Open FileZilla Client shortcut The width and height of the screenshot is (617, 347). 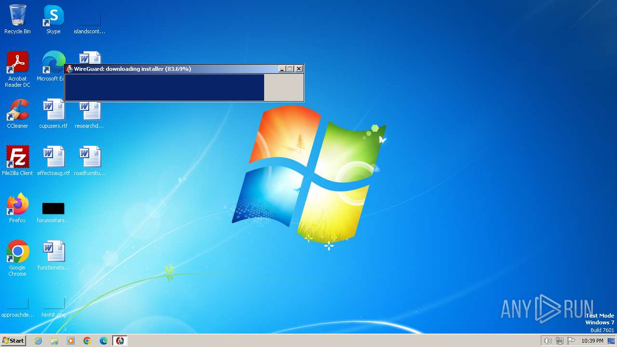(x=17, y=161)
